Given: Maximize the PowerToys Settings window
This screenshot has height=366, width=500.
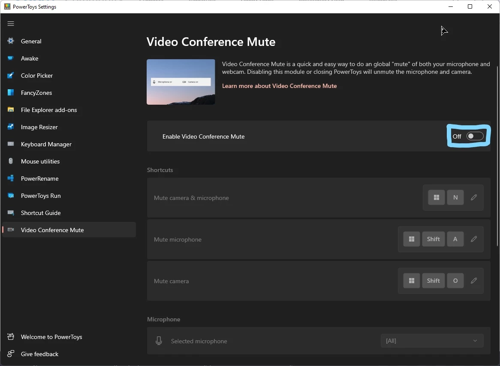Looking at the screenshot, I should (470, 6).
